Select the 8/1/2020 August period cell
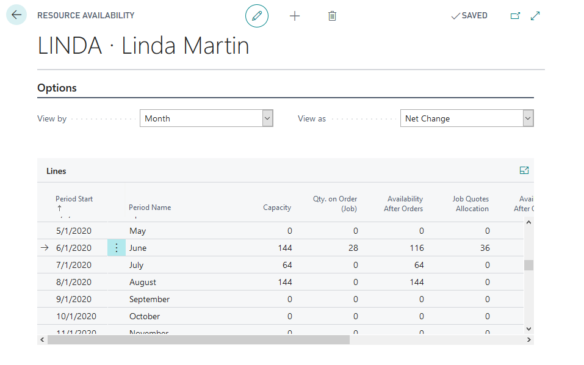The width and height of the screenshot is (584, 365). click(x=74, y=282)
